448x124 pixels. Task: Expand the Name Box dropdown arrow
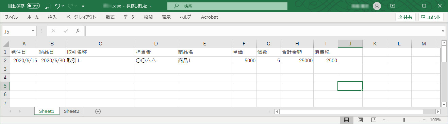coord(33,31)
